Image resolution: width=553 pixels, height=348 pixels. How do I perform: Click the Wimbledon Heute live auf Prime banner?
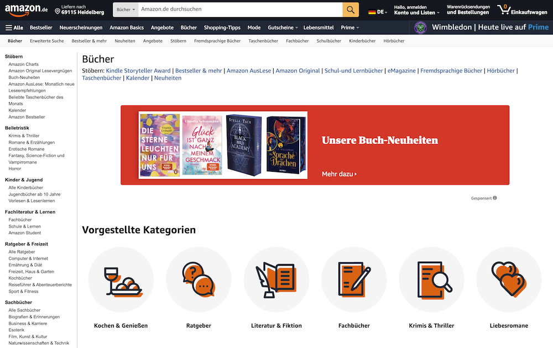pos(481,27)
